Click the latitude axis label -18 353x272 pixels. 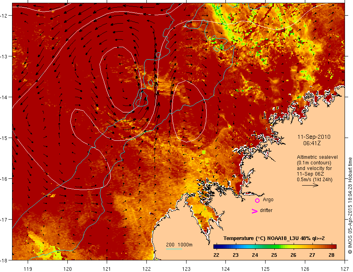[4, 260]
